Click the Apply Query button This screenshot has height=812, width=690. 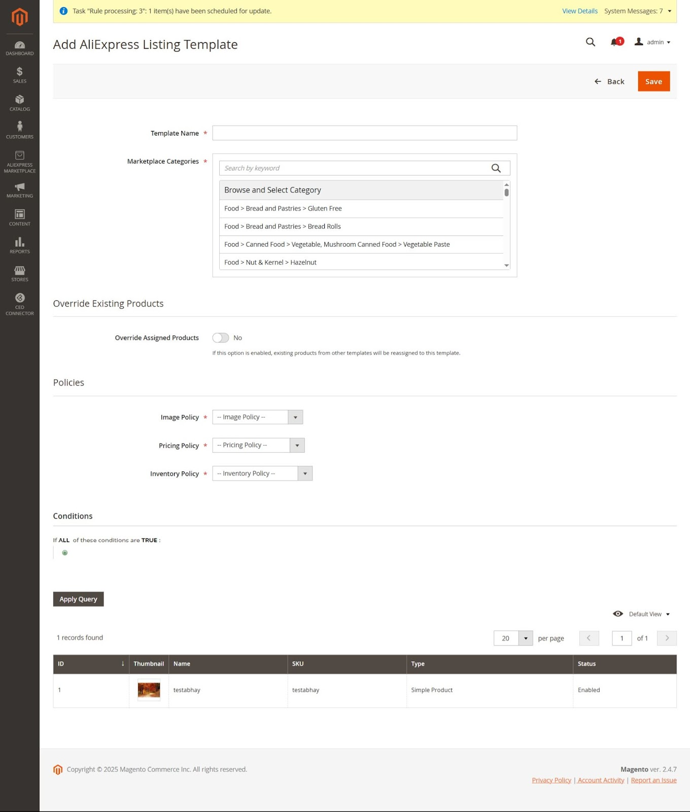(78, 599)
